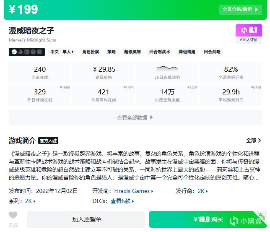Open the 策略 tag

[x=112, y=52]
